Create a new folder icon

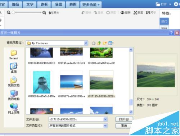pyautogui.click(x=105, y=43)
